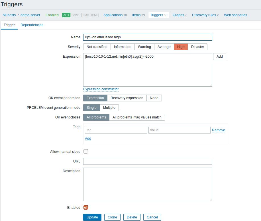The width and height of the screenshot is (261, 221).
Task: Click the JMX availability badge
Action: pos(85,15)
